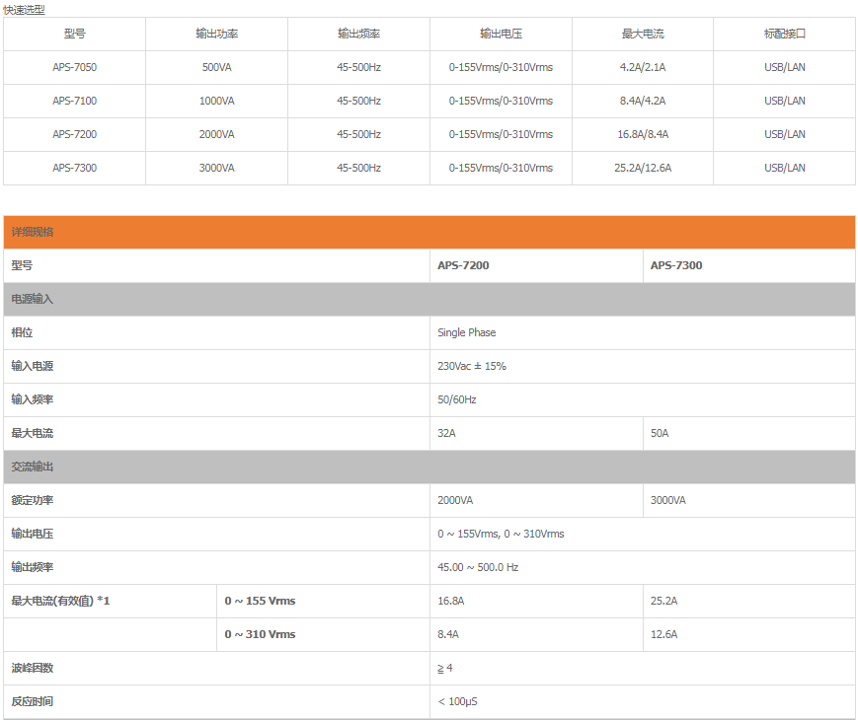Click 0-155Vrms/0-310Vrms in the APS-7200 row
The width and height of the screenshot is (858, 720).
click(501, 134)
